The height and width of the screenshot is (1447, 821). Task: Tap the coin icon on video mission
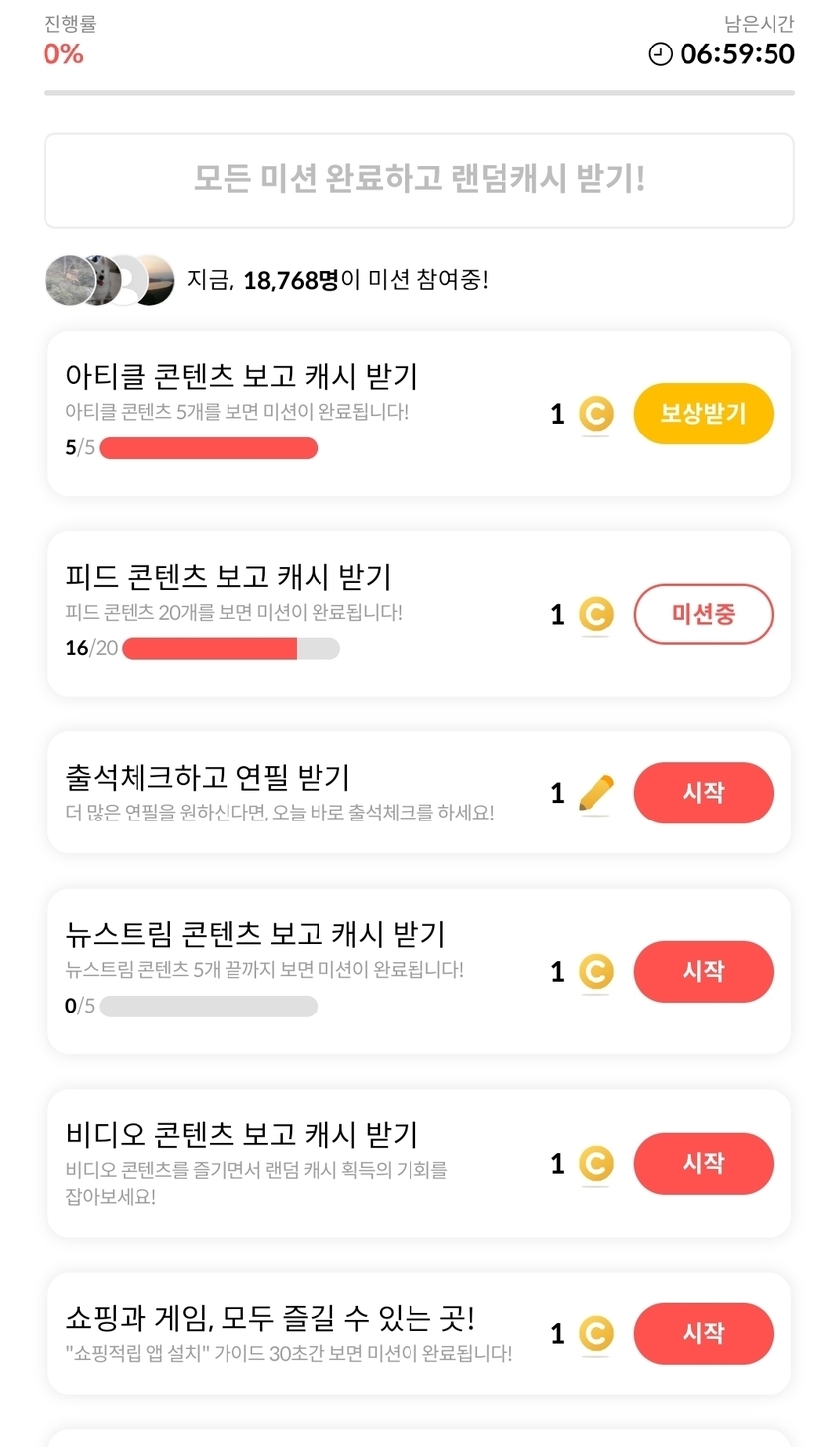(x=595, y=1164)
